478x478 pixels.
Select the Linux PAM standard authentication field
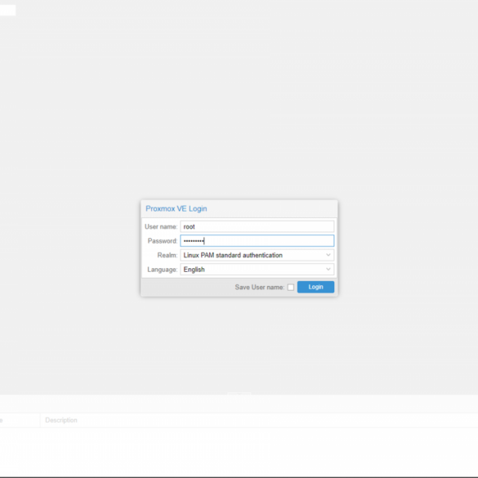click(x=257, y=255)
